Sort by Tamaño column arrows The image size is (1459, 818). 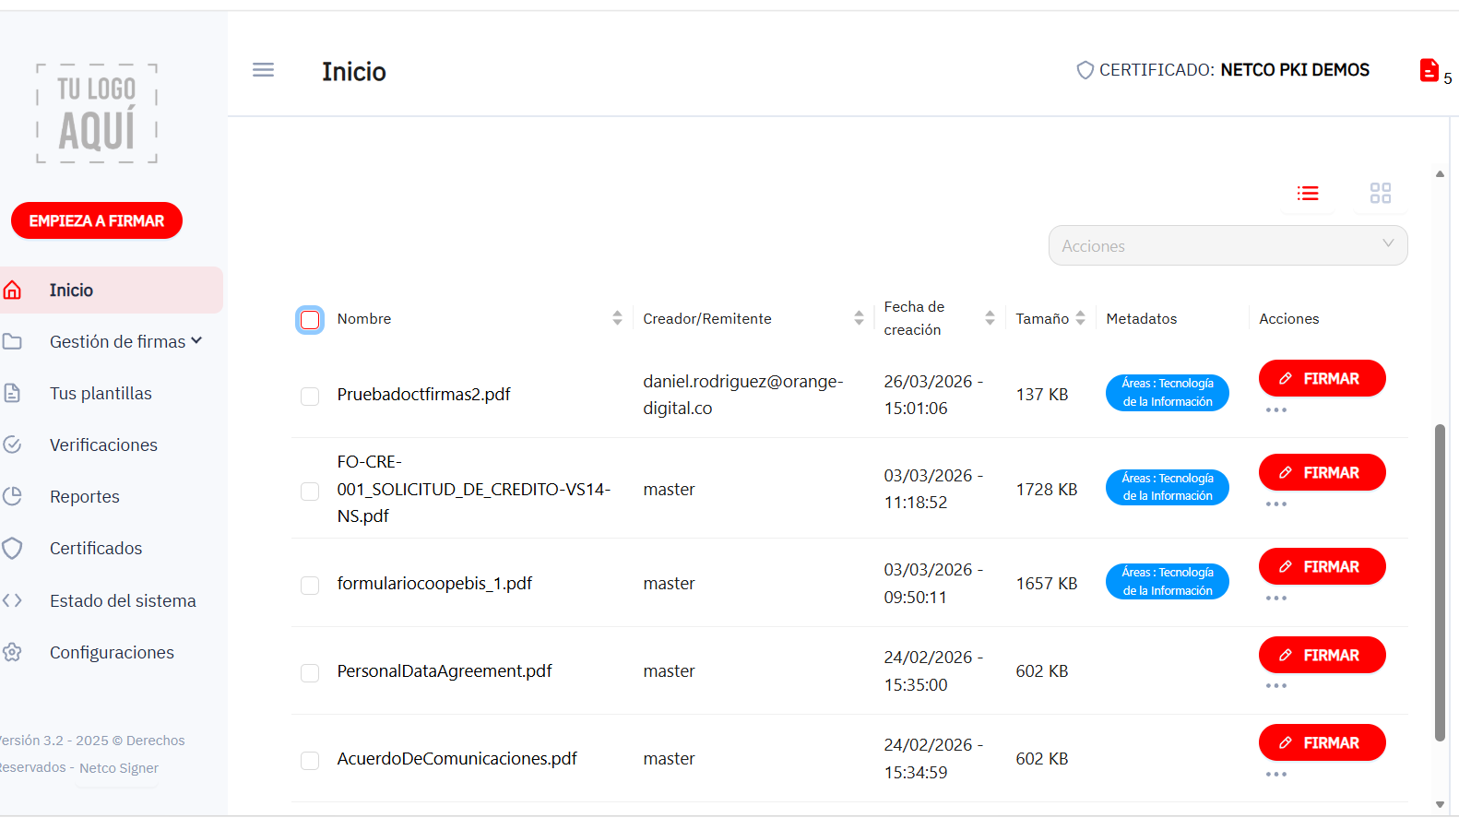pos(1080,318)
